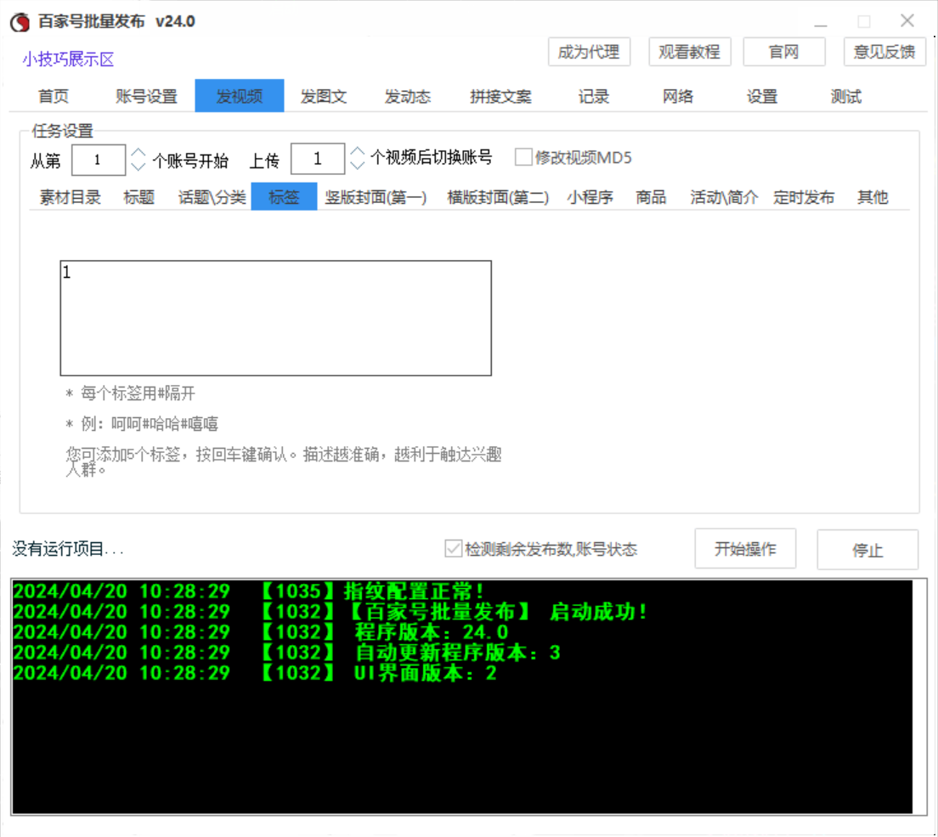The height and width of the screenshot is (837, 938).
Task: Click the log line 自动更新程序版本: 3
Action: (x=287, y=652)
